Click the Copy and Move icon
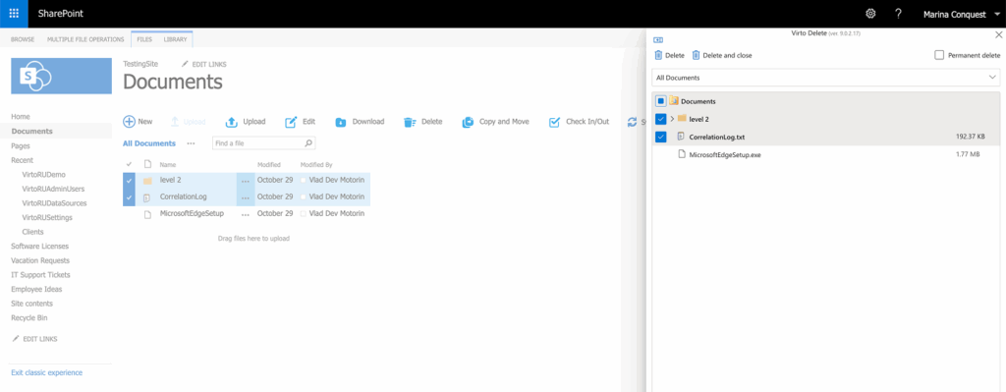Viewport: 1006px width, 392px height. (x=468, y=122)
